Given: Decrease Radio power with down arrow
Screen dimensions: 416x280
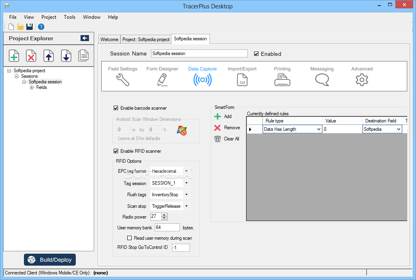Looking at the screenshot, I should [164, 219].
